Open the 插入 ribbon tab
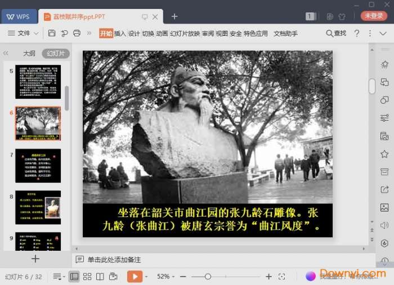 pyautogui.click(x=120, y=34)
